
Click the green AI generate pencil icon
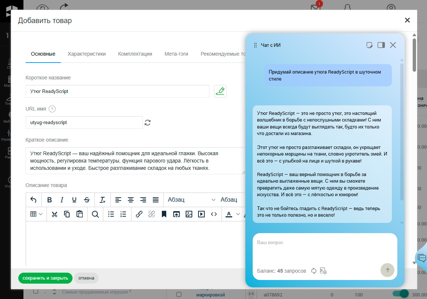tap(220, 91)
